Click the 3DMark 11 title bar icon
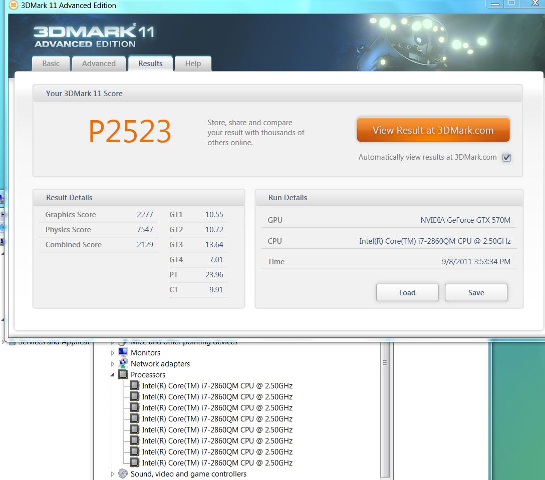Viewport: 545px width, 480px height. point(13,5)
